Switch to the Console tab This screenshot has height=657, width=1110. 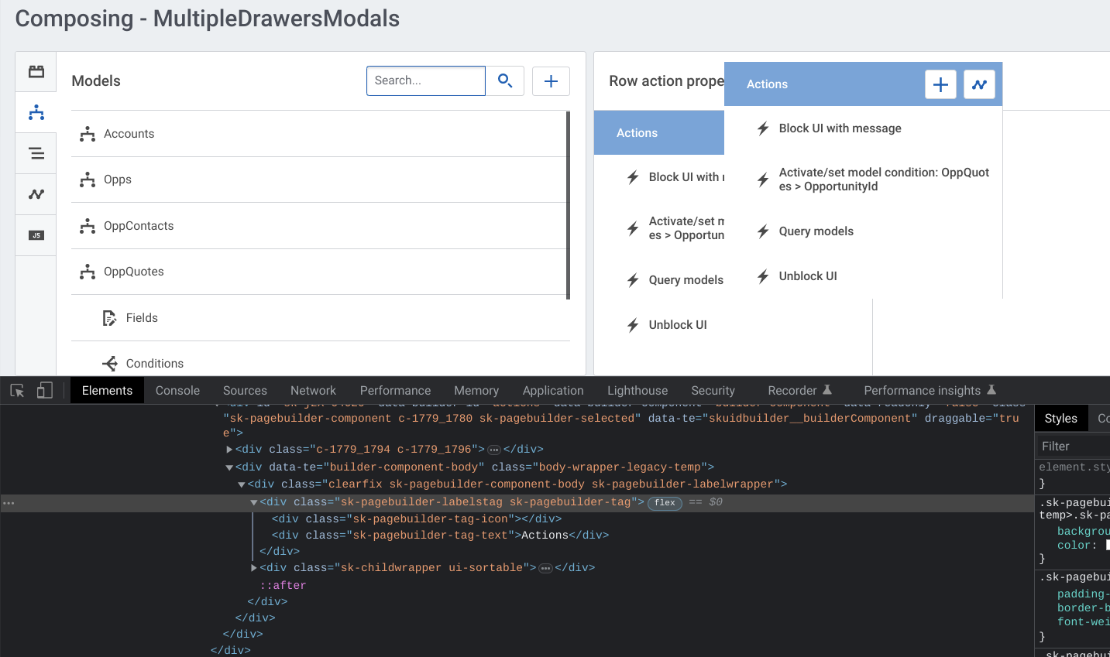click(177, 391)
